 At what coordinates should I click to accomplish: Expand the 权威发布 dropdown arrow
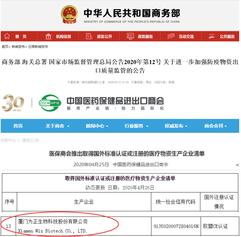click(186, 126)
